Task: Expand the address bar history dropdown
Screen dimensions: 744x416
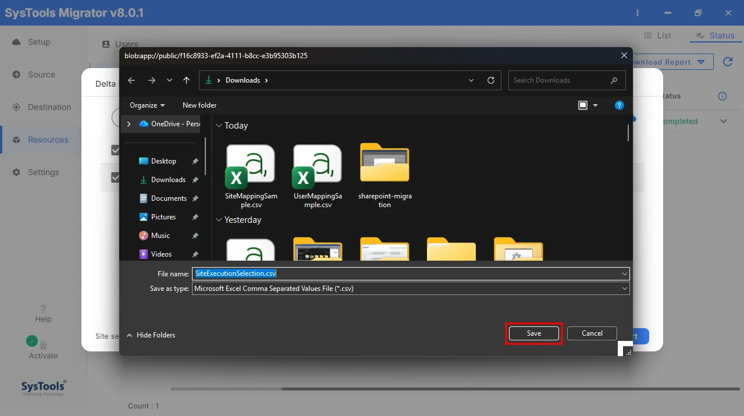Action: coord(471,80)
